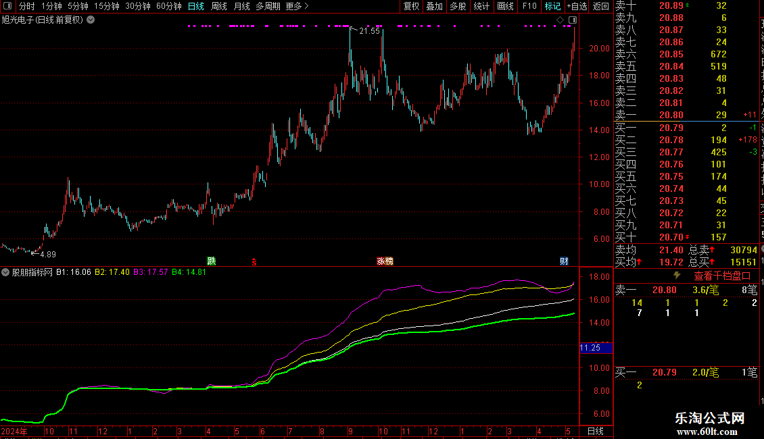Image resolution: width=764 pixels, height=439 pixels.
Task: Click the B2: 17.40 indicator value
Action: point(112,272)
